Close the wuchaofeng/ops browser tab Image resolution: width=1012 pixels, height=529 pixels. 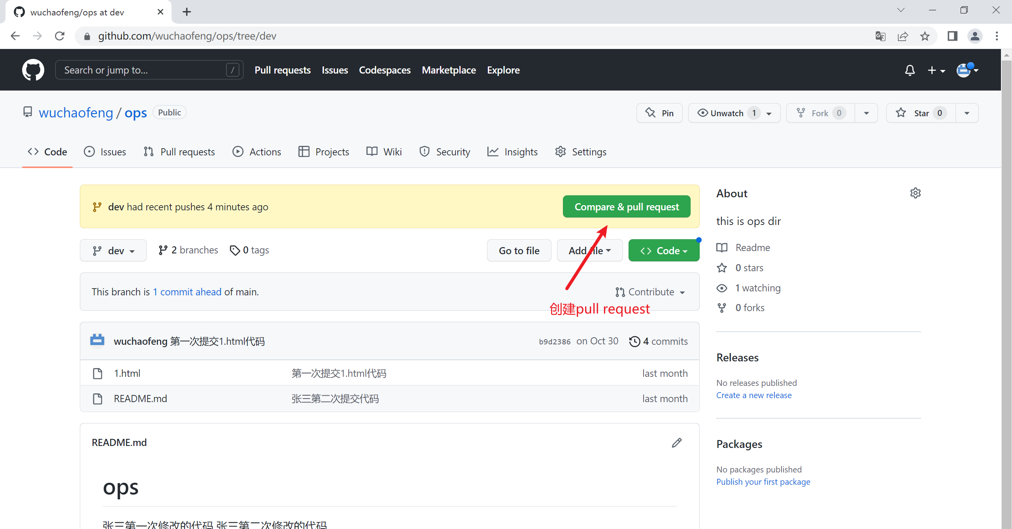[160, 12]
